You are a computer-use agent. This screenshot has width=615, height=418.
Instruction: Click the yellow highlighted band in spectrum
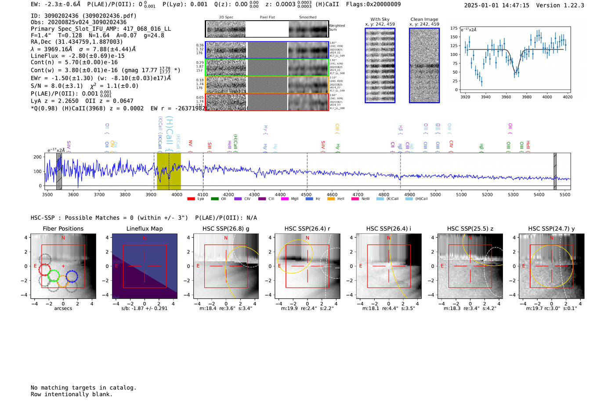pyautogui.click(x=169, y=171)
